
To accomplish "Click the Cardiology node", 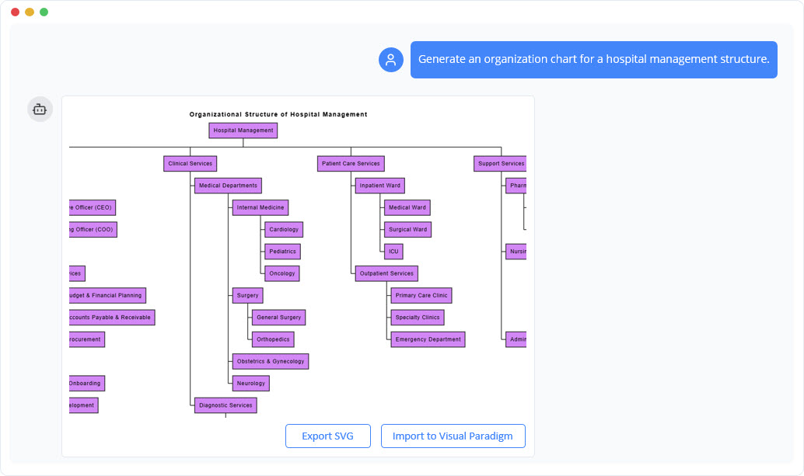I will pos(283,229).
